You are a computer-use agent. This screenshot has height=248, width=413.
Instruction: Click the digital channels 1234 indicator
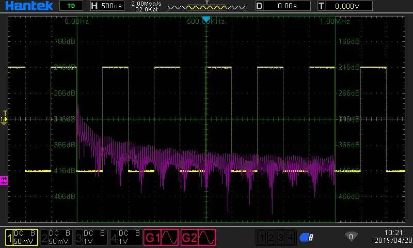coord(277,237)
